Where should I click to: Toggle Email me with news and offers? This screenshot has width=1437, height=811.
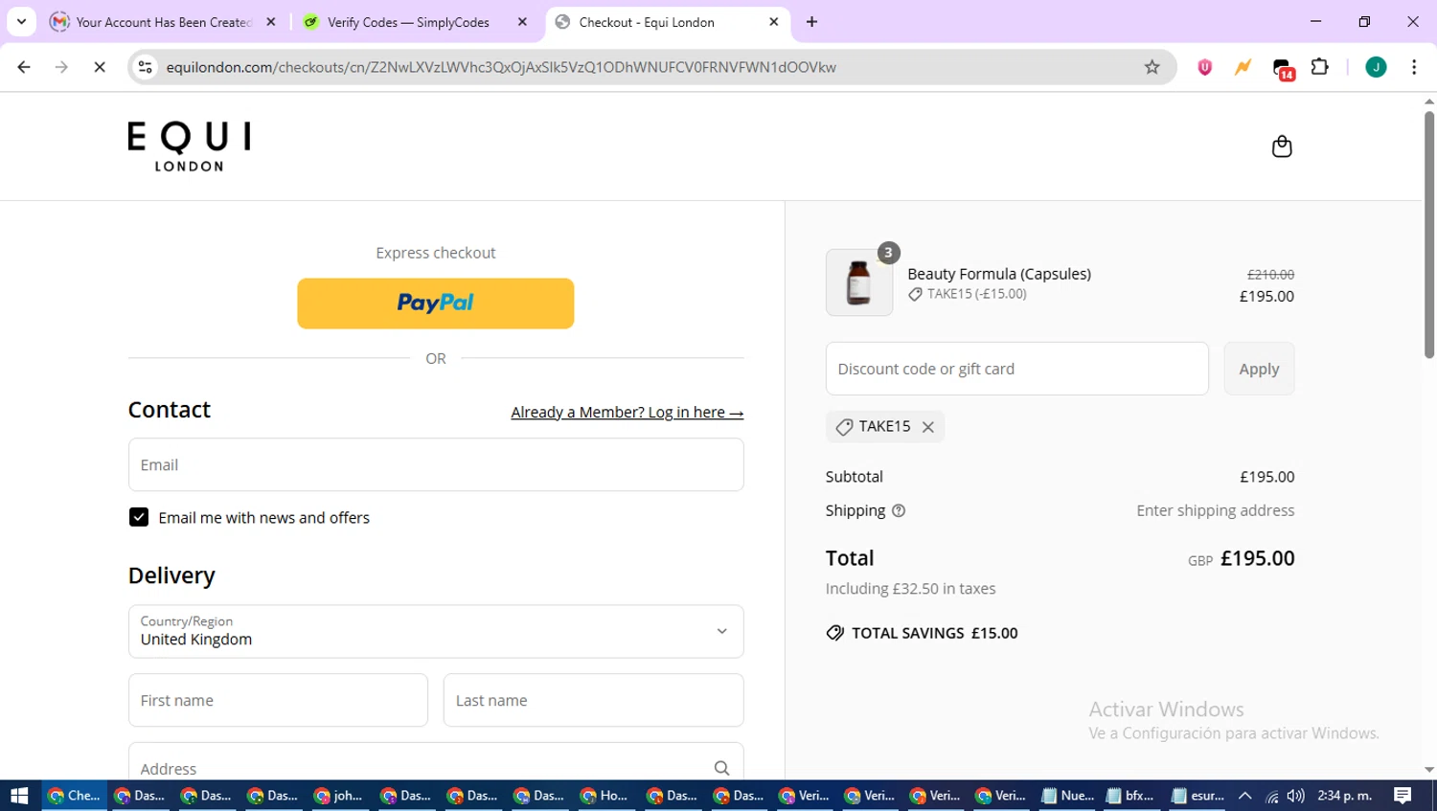[x=139, y=518]
